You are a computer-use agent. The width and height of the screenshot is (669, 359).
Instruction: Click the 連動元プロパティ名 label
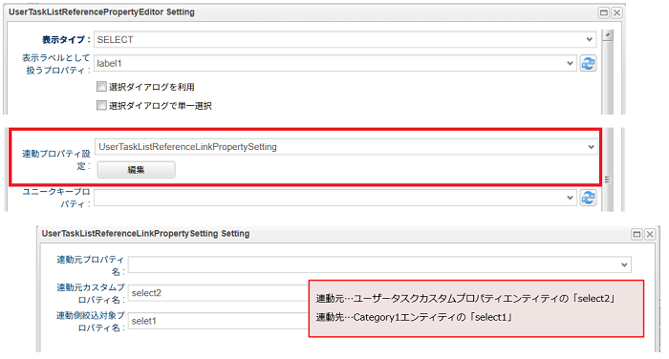point(91,265)
